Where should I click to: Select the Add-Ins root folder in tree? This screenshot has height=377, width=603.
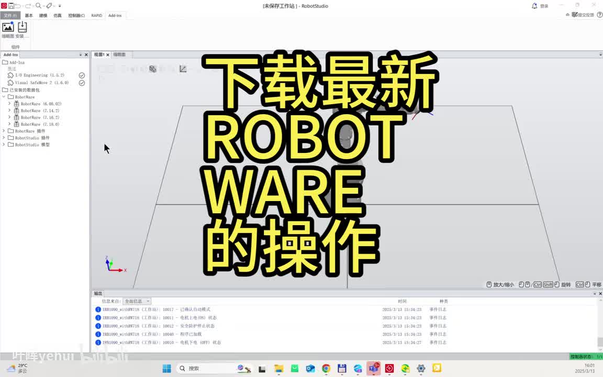(14, 62)
